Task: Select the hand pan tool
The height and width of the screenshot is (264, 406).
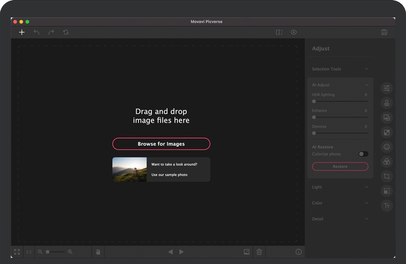Action: click(x=98, y=252)
